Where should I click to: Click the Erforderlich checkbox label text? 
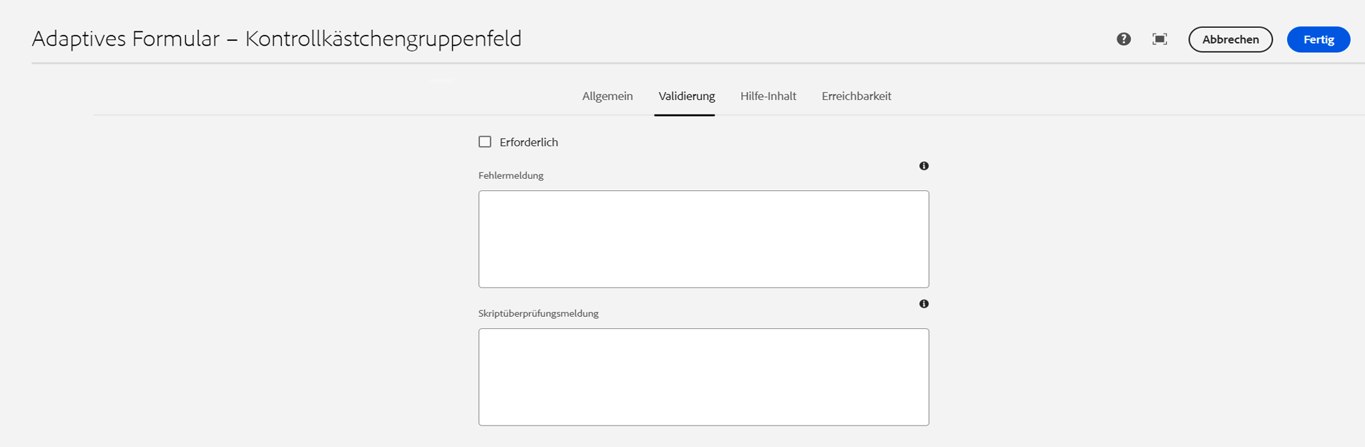(529, 142)
